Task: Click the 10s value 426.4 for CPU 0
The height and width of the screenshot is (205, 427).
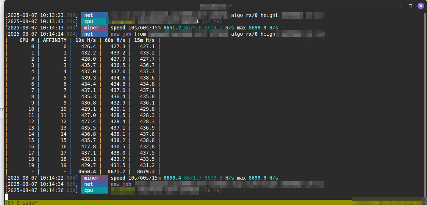Action: point(89,47)
